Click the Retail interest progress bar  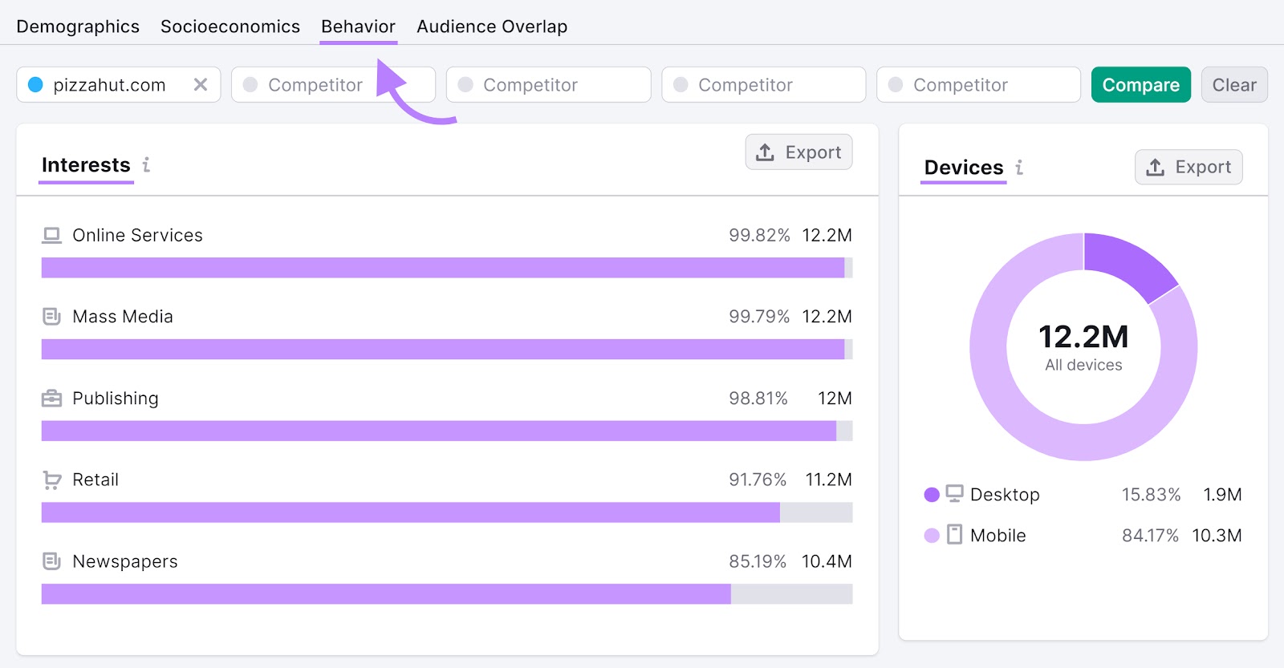click(446, 512)
